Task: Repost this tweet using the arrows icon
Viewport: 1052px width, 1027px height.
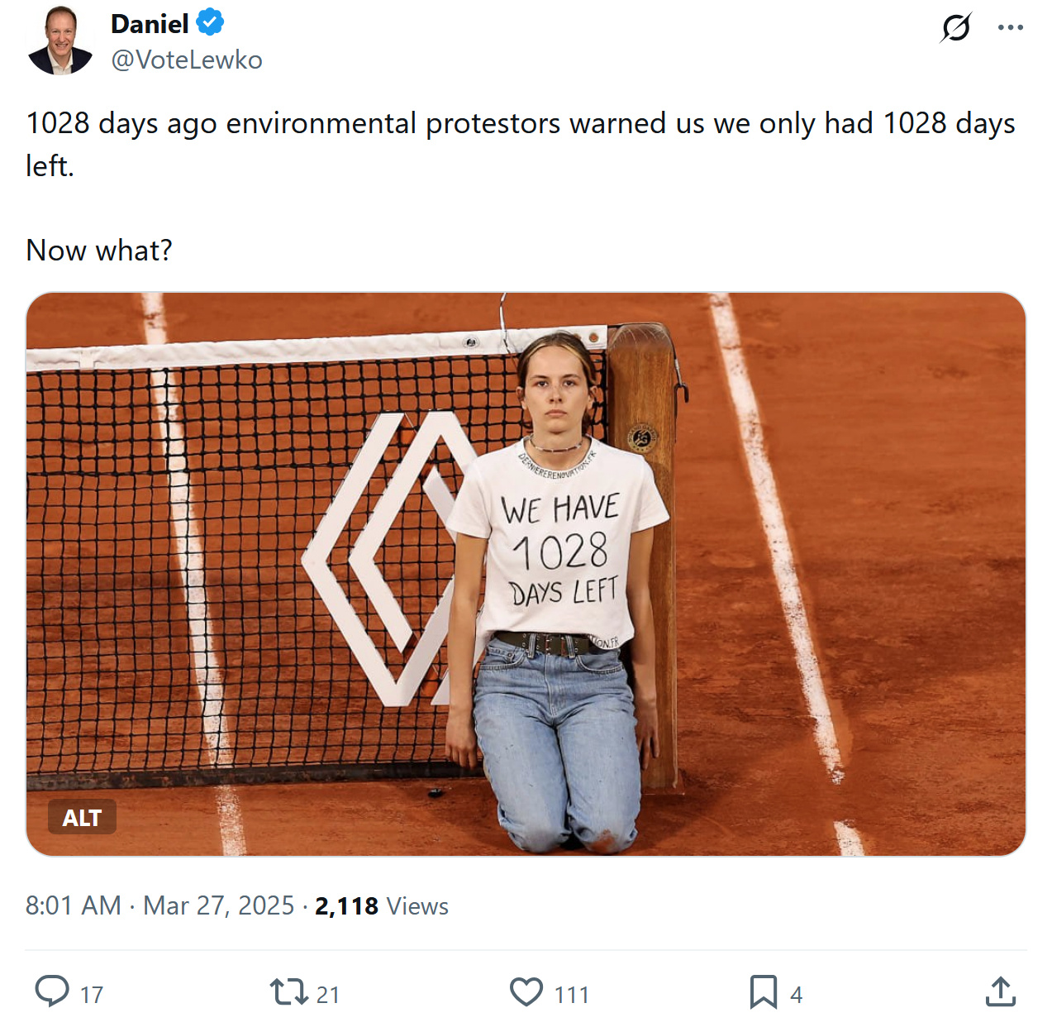Action: [288, 991]
